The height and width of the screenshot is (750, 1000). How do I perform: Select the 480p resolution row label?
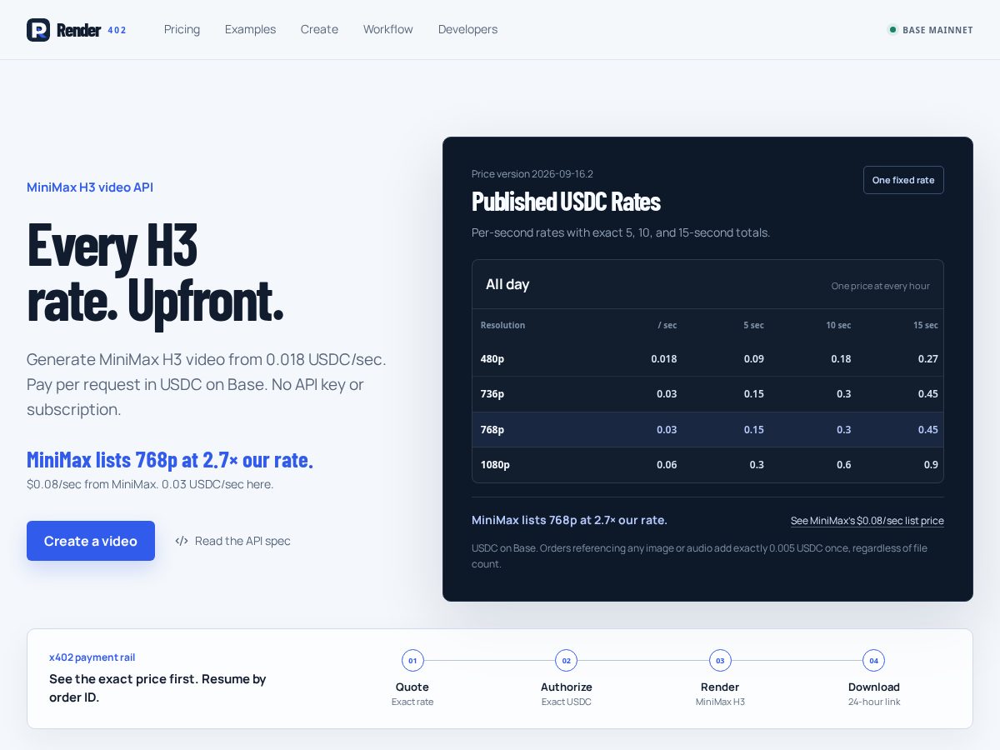492,359
